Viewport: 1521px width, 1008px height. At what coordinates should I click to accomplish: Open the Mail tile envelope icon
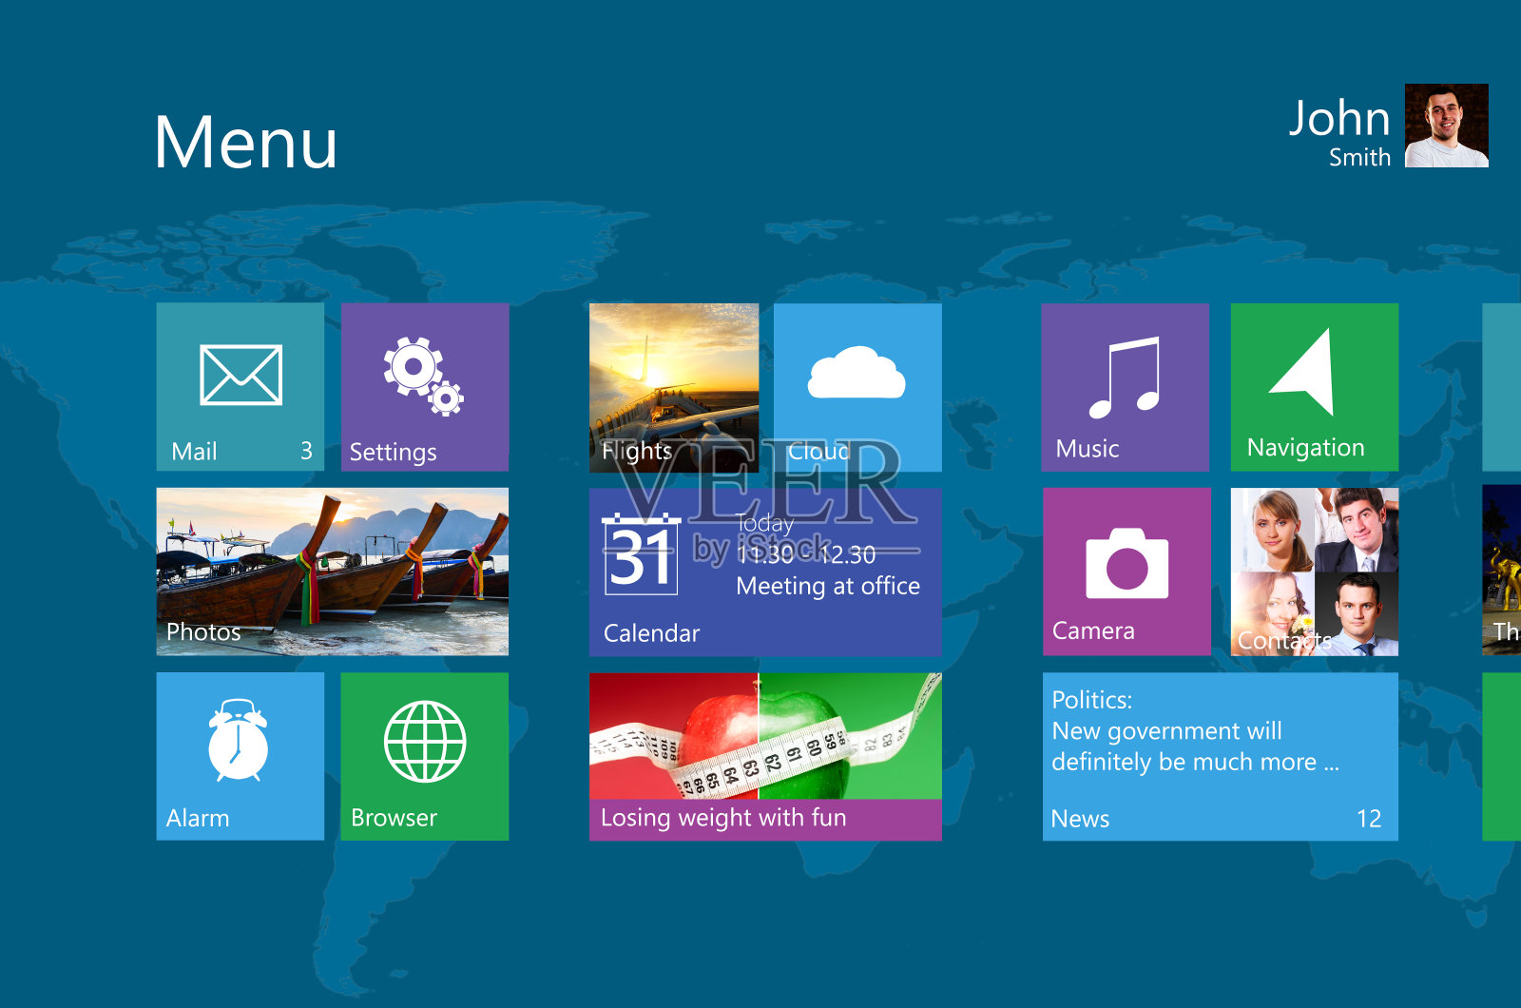point(241,375)
